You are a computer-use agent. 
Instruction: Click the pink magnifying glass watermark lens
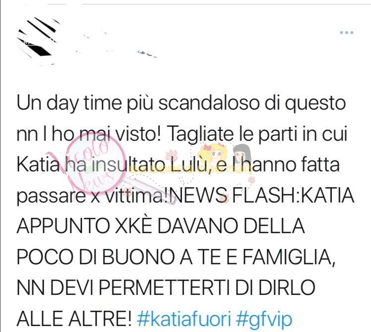[95, 162]
